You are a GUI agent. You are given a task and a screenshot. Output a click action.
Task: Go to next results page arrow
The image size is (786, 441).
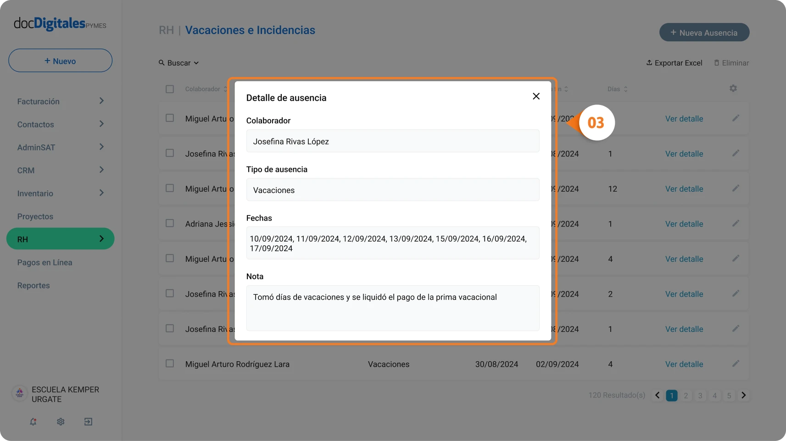pos(744,395)
